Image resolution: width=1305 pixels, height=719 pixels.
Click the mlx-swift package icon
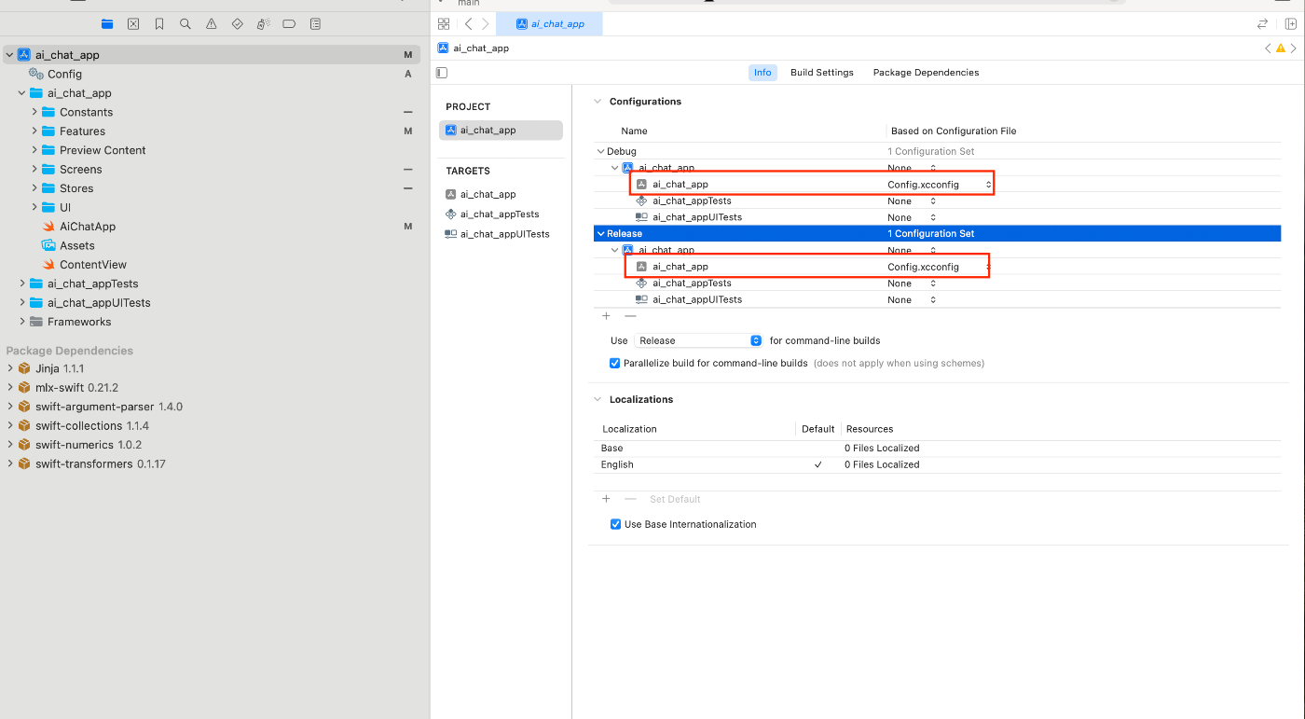(24, 388)
